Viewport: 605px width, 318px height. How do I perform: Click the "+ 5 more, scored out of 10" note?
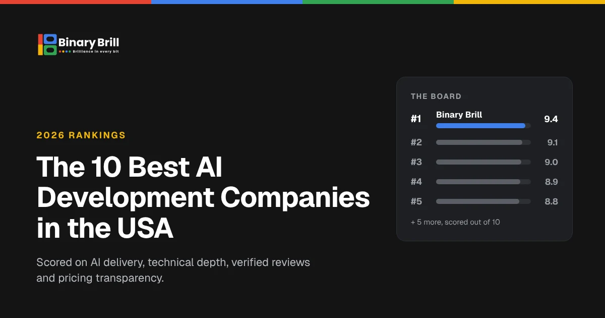point(455,222)
